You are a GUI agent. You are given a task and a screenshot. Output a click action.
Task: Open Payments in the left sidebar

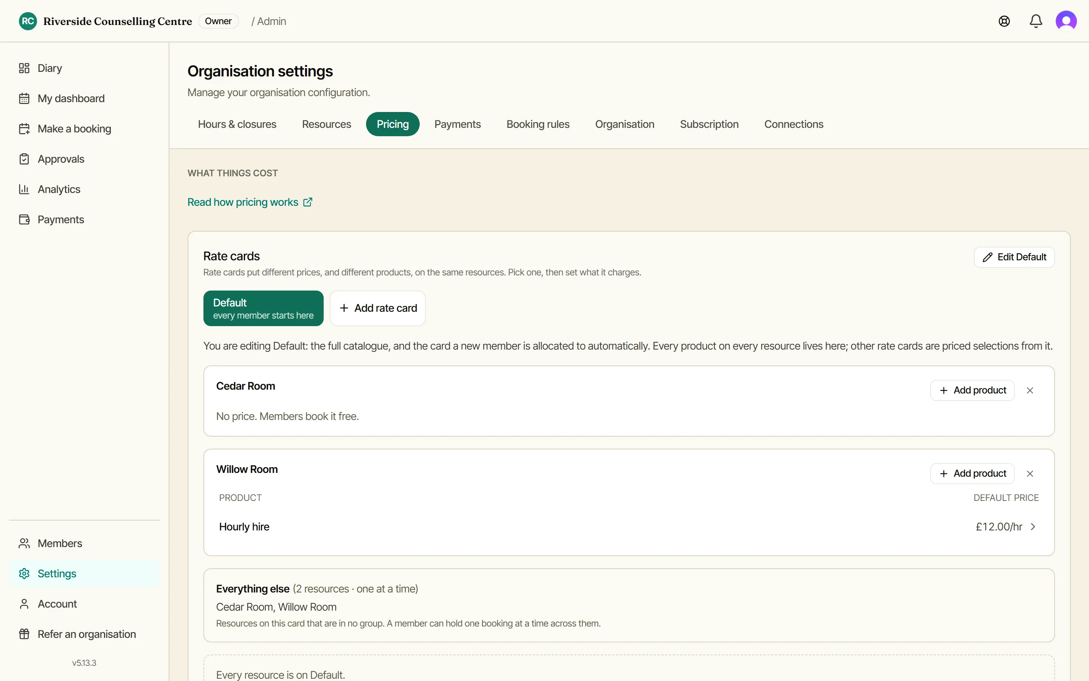click(x=84, y=219)
